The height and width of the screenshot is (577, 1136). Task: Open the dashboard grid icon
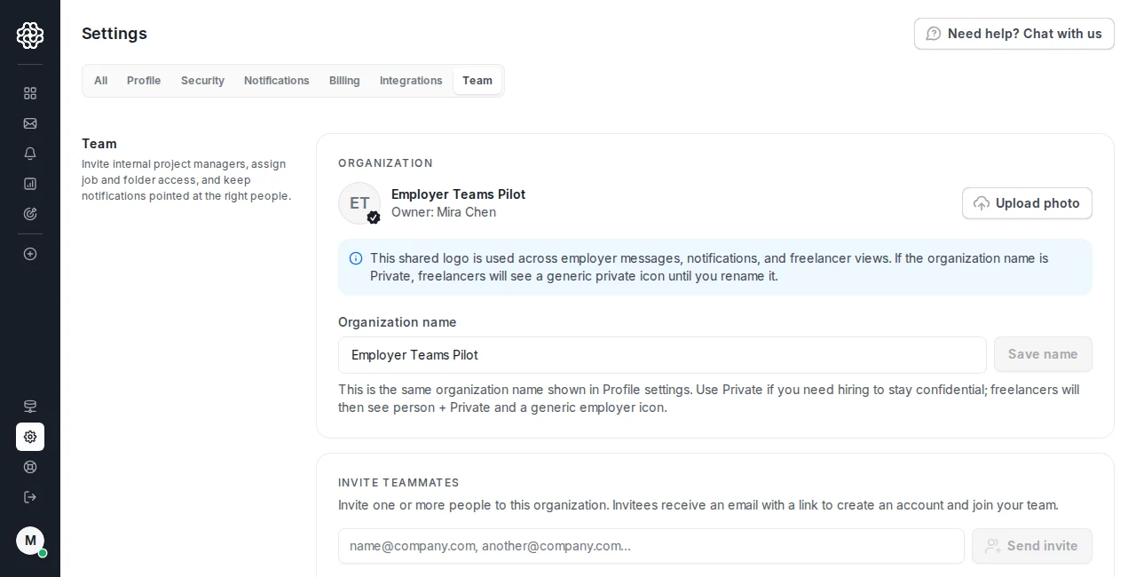click(x=30, y=93)
